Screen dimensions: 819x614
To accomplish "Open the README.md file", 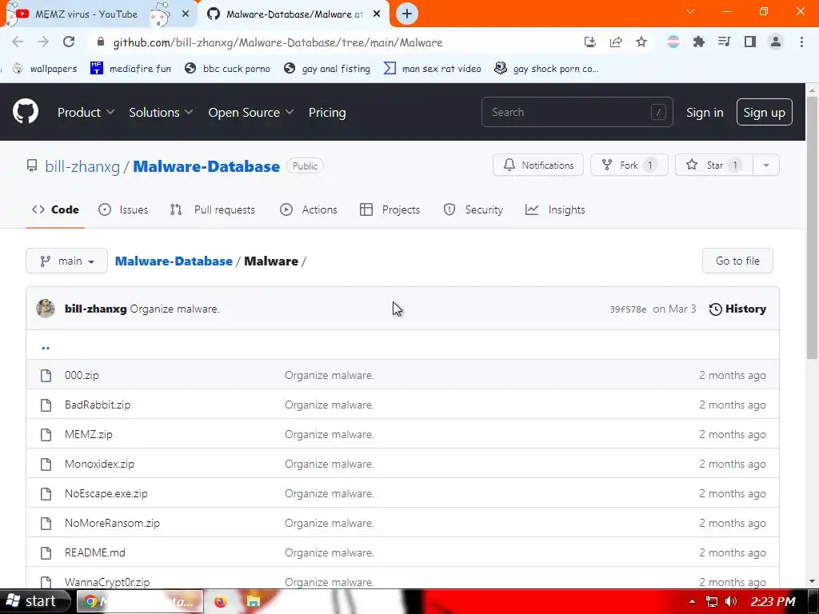I will [x=95, y=553].
